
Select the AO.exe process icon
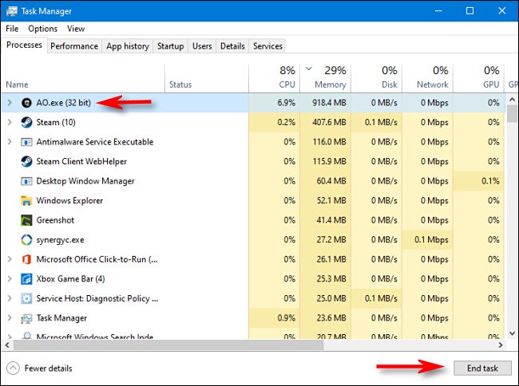pyautogui.click(x=26, y=103)
